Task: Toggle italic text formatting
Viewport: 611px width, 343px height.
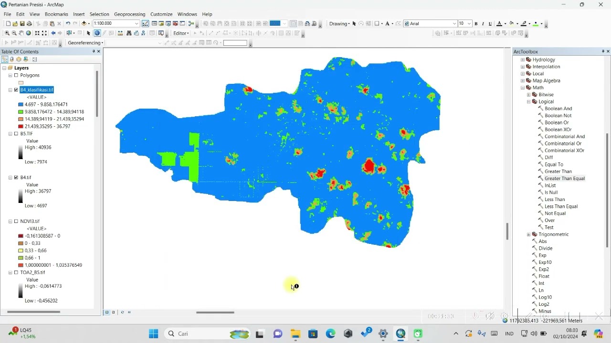Action: pos(483,23)
